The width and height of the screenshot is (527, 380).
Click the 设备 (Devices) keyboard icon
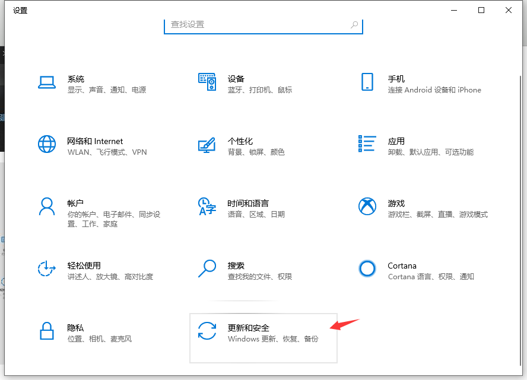coord(207,83)
